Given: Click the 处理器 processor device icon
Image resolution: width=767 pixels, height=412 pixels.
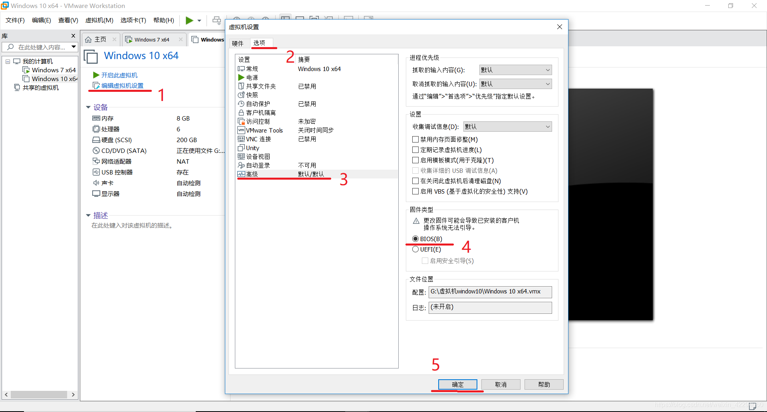Looking at the screenshot, I should pos(96,129).
